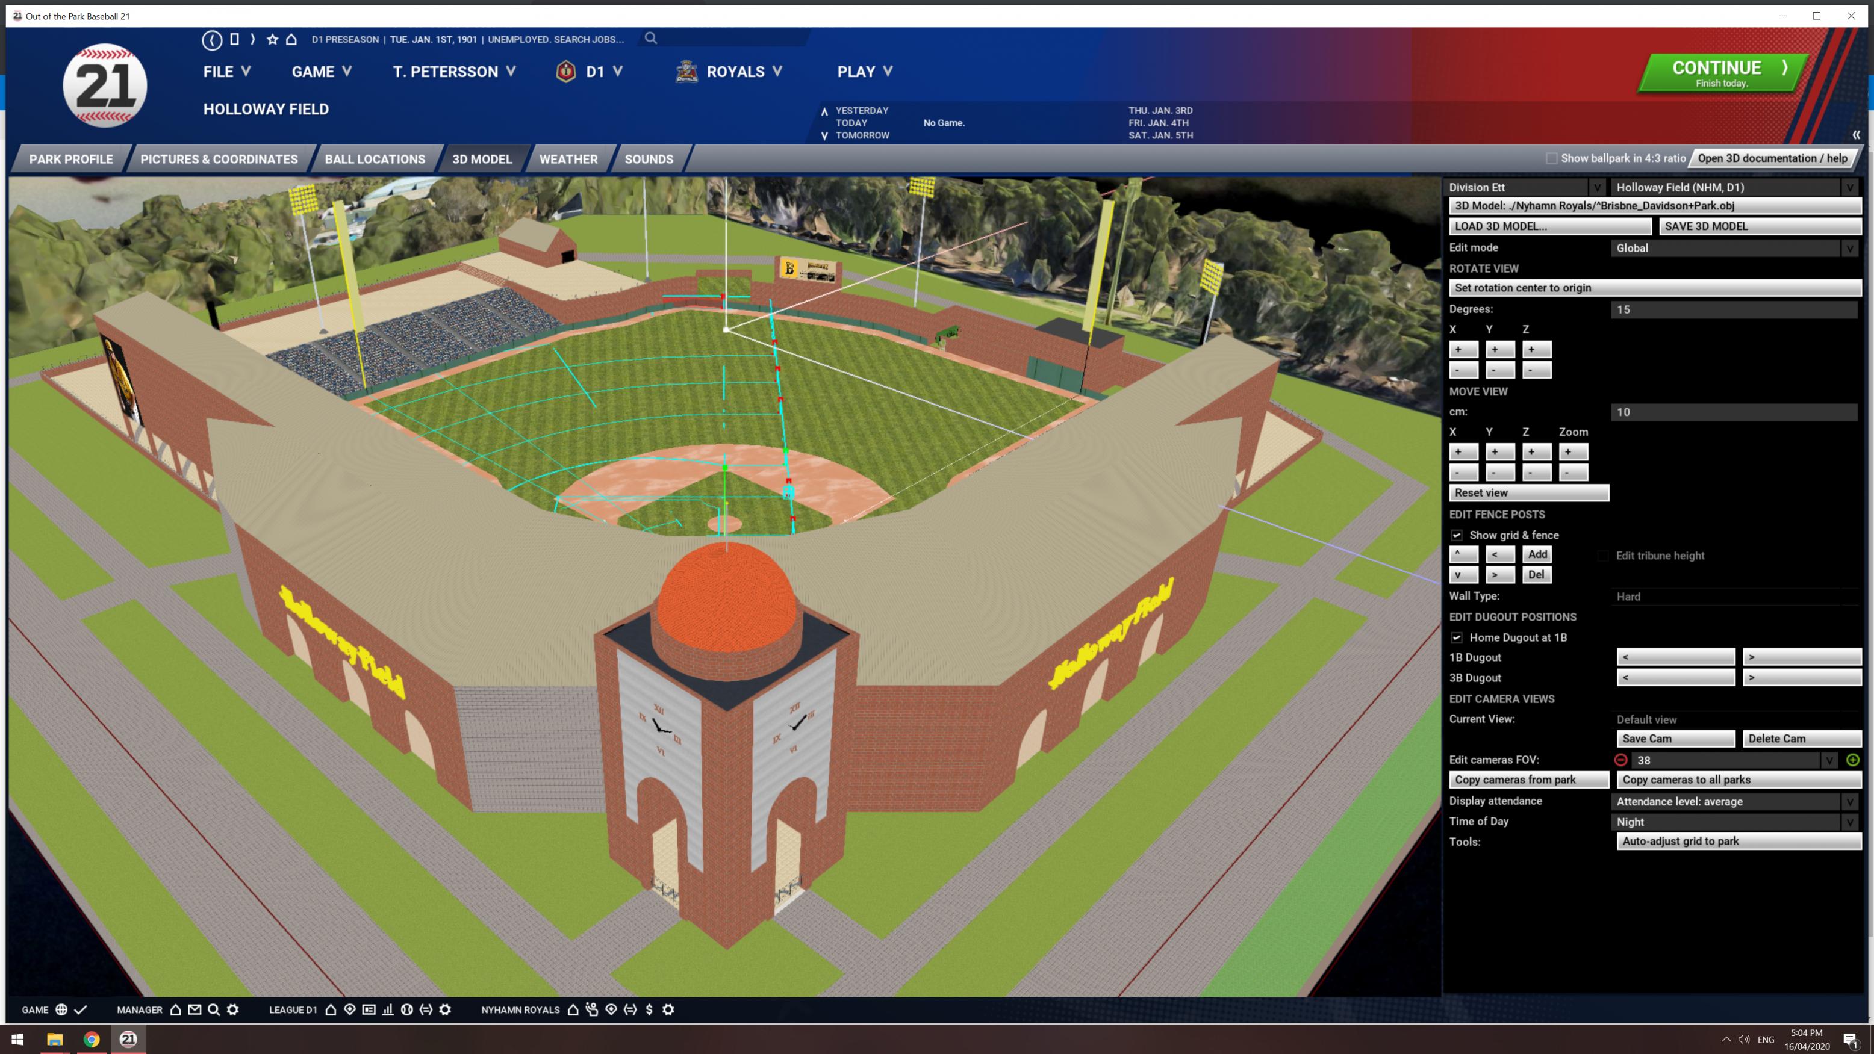Uncheck Show grid & fence
1874x1054 pixels.
coord(1457,535)
